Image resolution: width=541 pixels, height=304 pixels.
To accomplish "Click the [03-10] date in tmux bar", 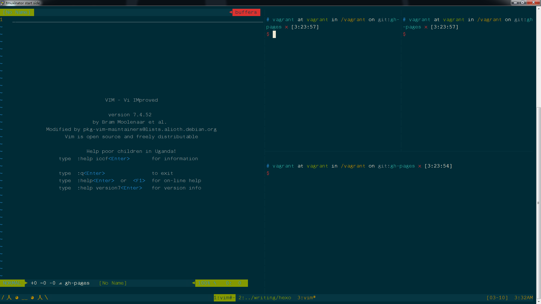I will 497,298.
